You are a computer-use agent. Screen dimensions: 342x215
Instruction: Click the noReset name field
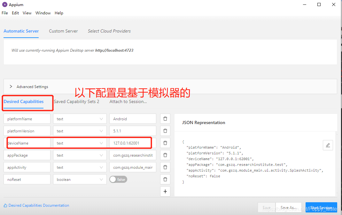pos(27,179)
